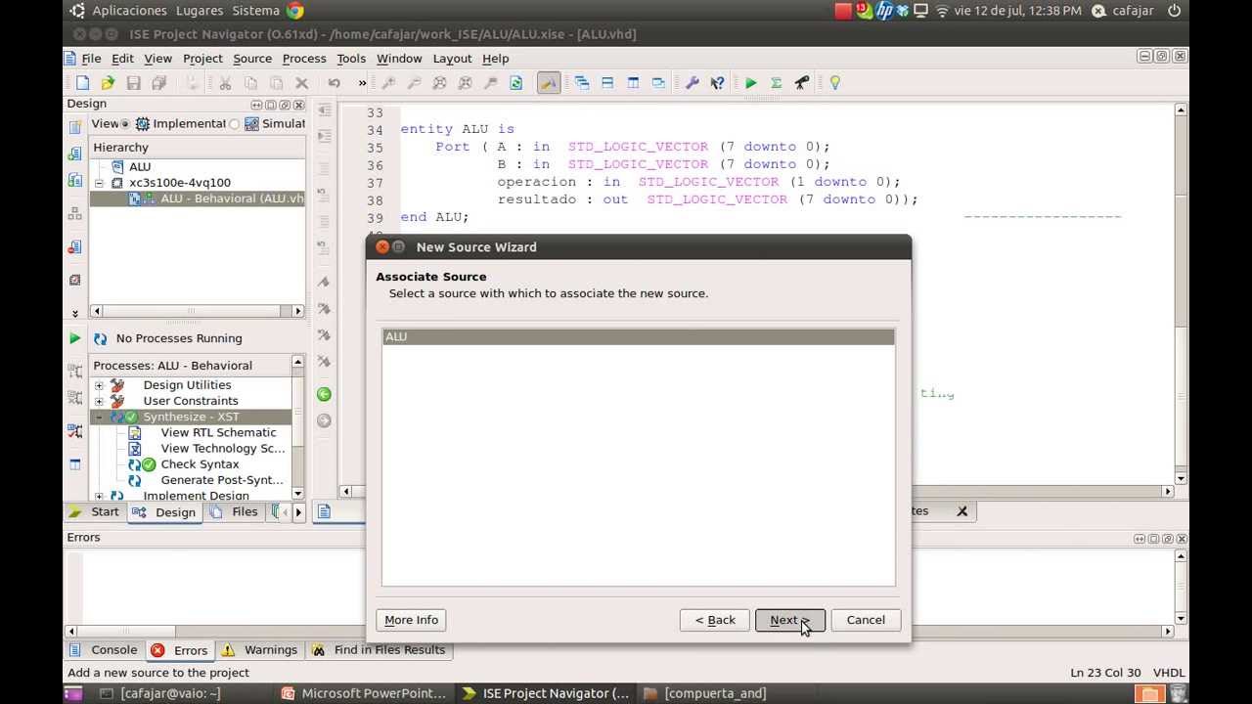Click Next in New Source Wizard
The width and height of the screenshot is (1252, 704).
[790, 620]
